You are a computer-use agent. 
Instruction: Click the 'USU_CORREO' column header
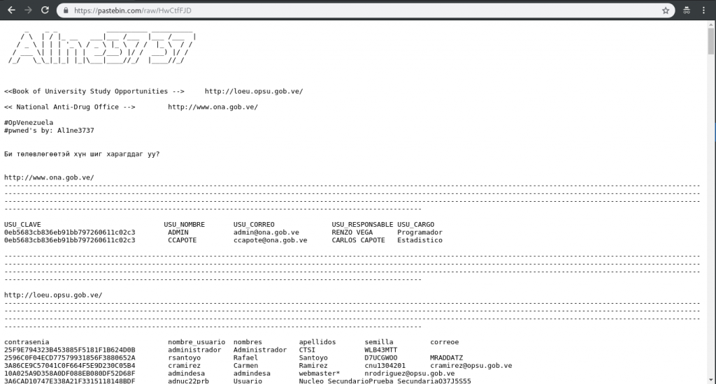click(x=254, y=225)
